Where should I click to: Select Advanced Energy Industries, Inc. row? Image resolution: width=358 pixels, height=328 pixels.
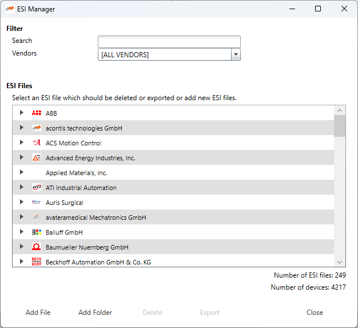point(173,157)
